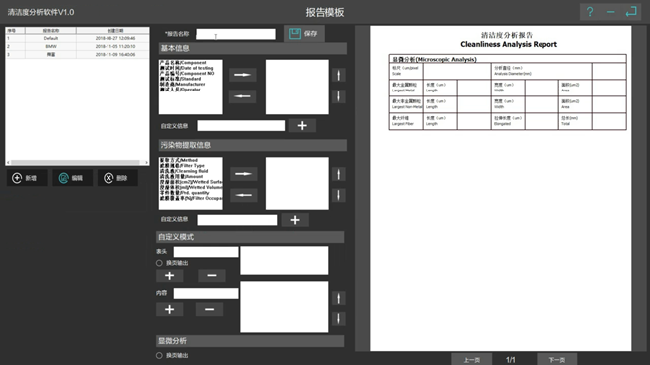Select the BMW report row in list
The image size is (650, 365).
(x=78, y=46)
